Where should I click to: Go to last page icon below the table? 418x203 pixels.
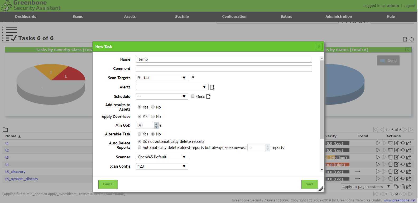[x=411, y=194]
